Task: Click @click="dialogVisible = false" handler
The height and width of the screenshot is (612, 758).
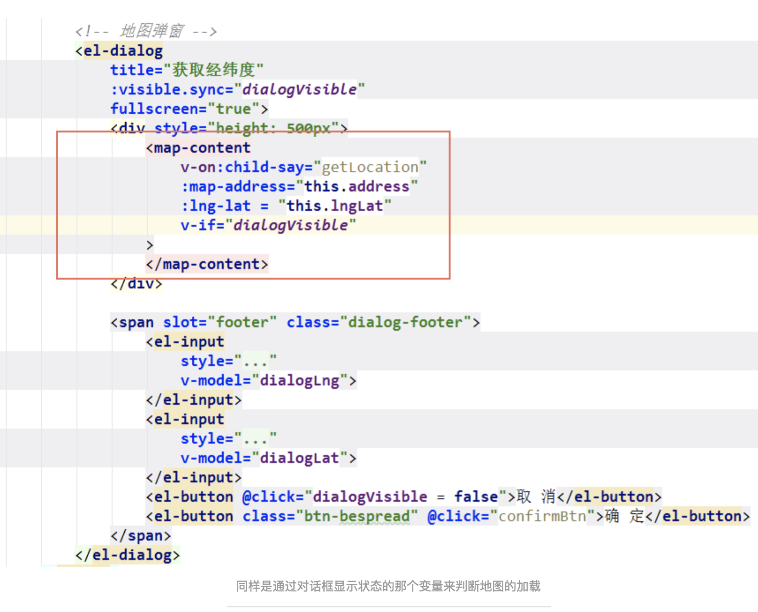Action: (x=374, y=497)
